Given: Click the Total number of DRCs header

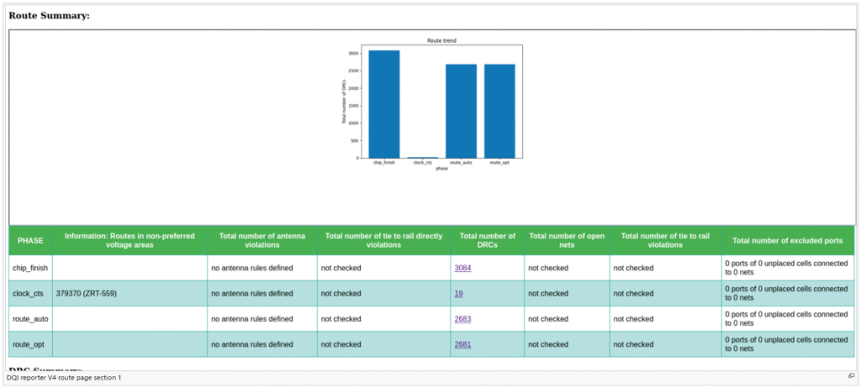Looking at the screenshot, I should tap(486, 241).
